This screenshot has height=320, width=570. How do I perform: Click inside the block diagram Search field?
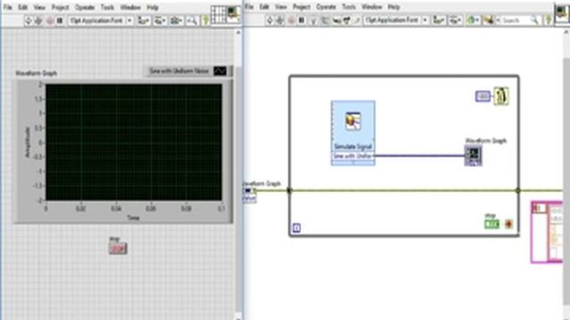coord(515,20)
